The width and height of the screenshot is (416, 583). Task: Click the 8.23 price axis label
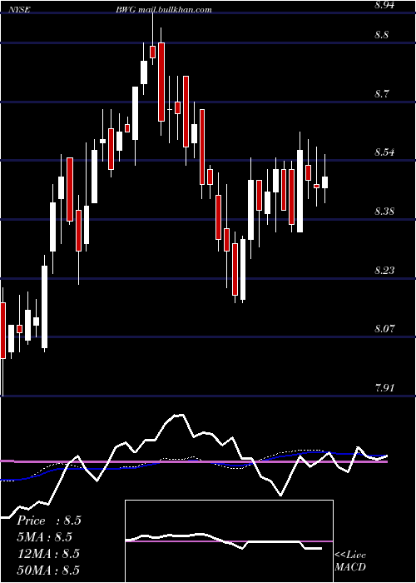coord(384,270)
